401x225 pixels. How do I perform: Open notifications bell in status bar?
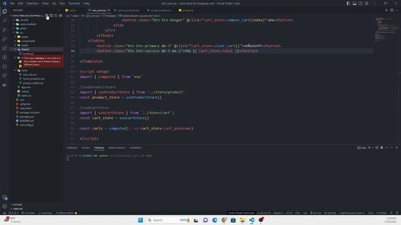coord(397,212)
